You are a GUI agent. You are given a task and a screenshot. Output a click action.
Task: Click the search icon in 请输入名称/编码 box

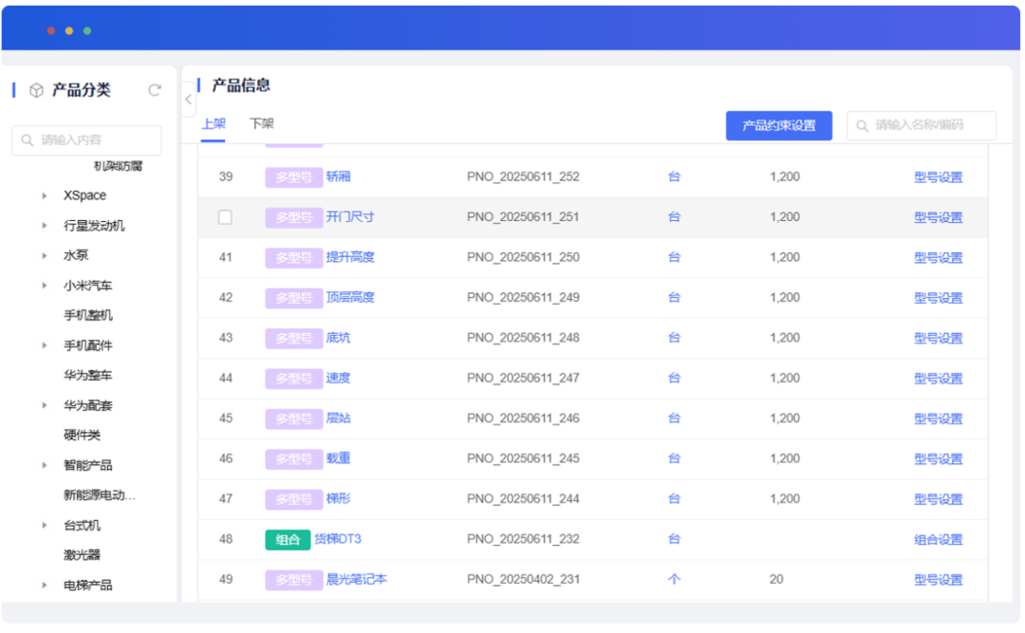click(862, 125)
